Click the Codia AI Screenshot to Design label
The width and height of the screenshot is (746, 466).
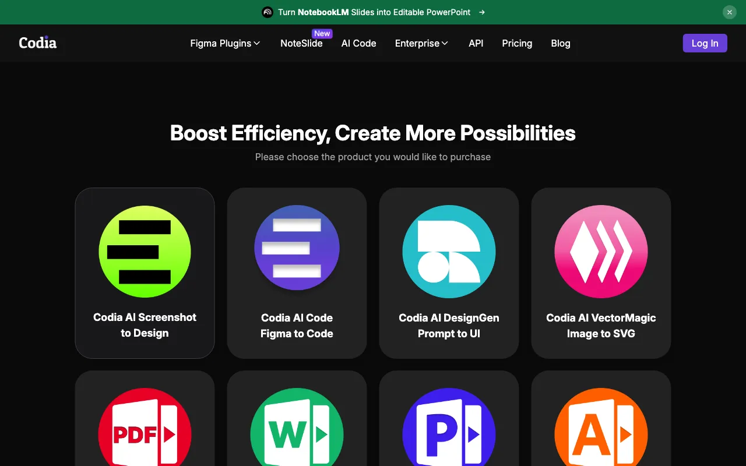[x=145, y=325]
